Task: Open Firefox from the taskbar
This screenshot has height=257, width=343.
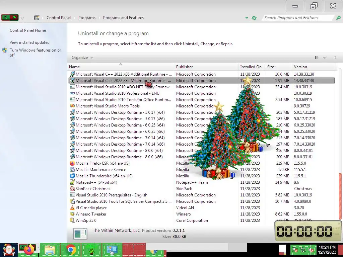Action: point(29,250)
